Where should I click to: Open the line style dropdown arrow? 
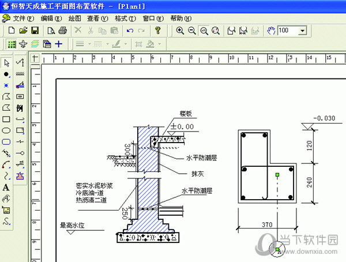[x=89, y=44]
